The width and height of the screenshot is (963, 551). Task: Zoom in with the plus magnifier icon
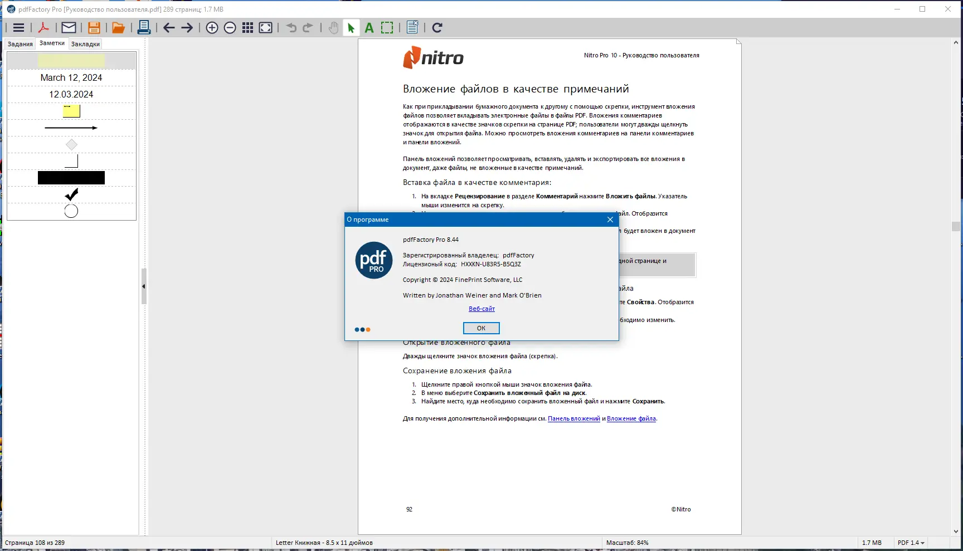(212, 28)
